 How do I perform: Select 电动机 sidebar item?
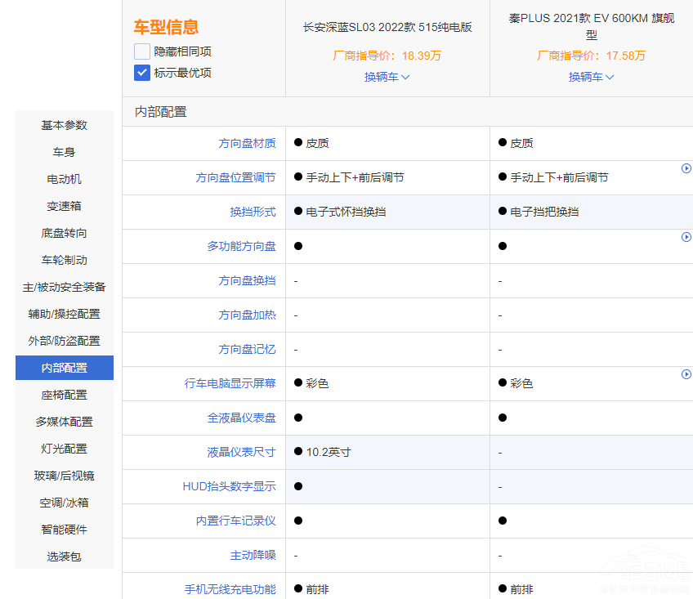click(65, 179)
